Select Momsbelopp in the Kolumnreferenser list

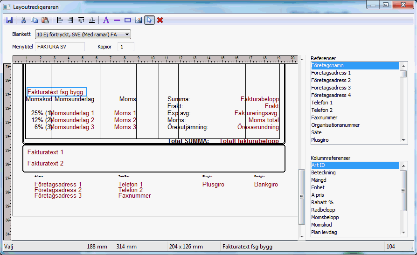(x=325, y=217)
